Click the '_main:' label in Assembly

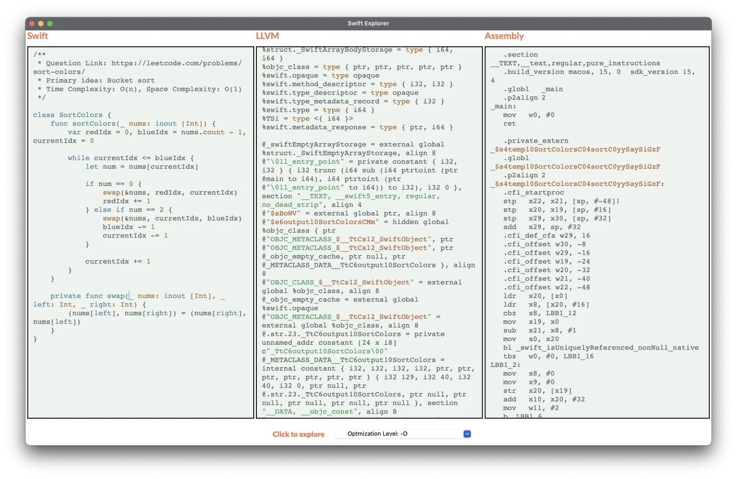503,106
